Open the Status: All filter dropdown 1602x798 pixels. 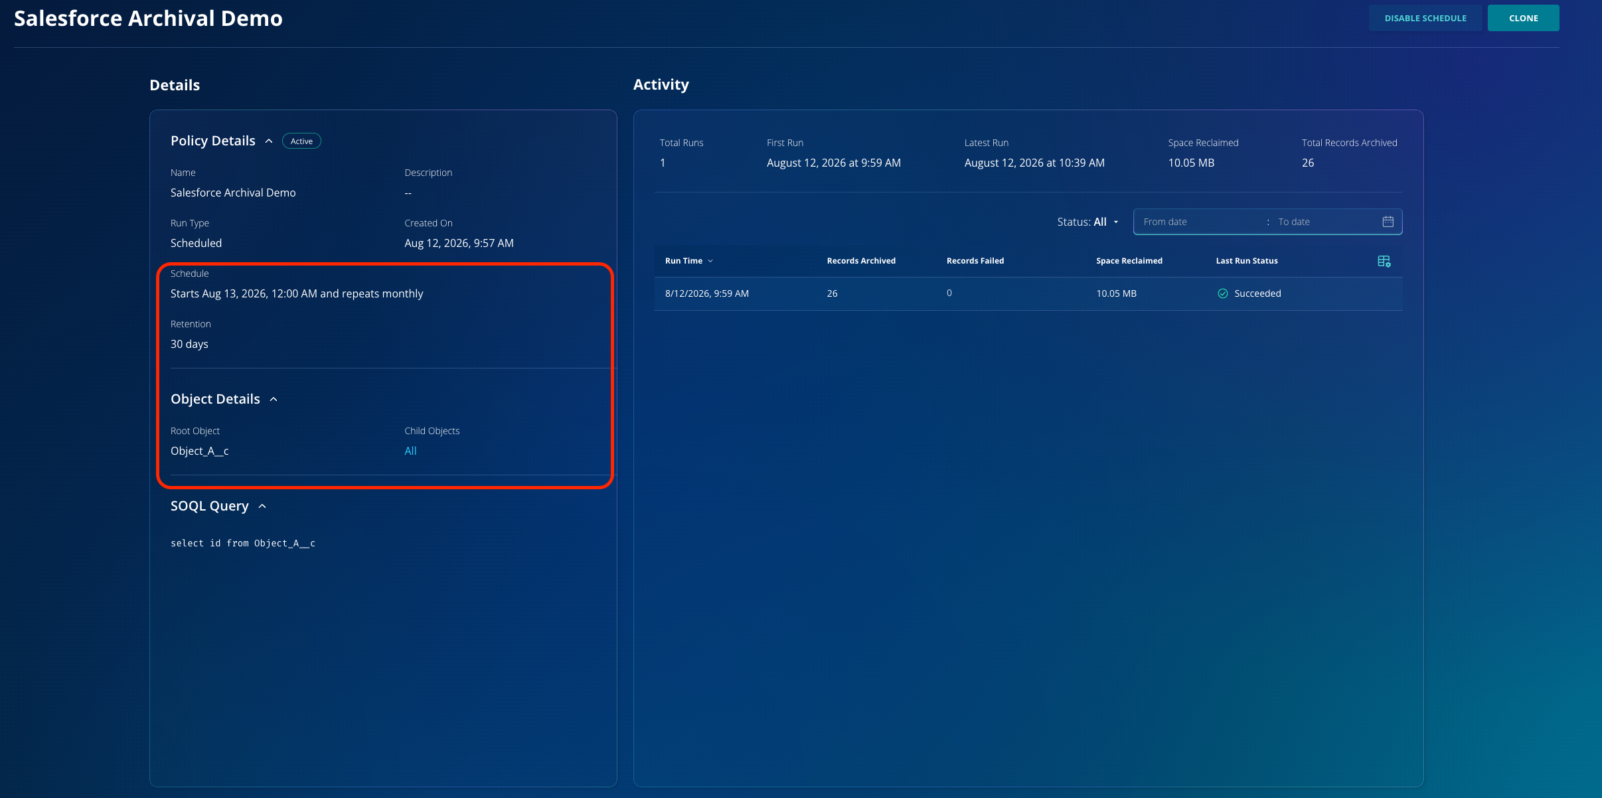1087,222
